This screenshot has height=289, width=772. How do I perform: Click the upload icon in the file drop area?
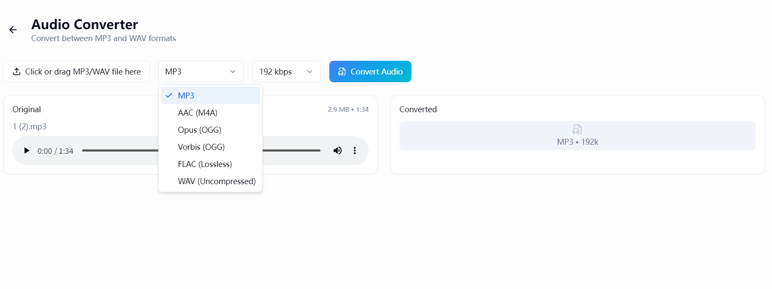pyautogui.click(x=17, y=72)
